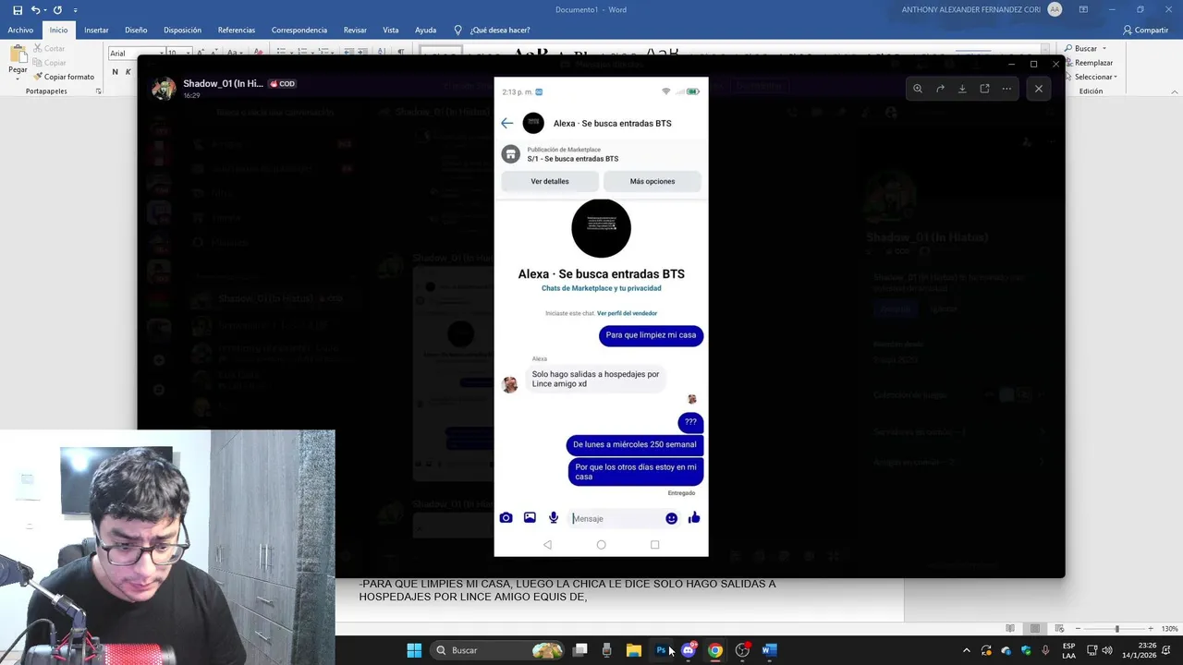Click Copiar in the clipboard group
The image size is (1183, 665).
pyautogui.click(x=49, y=62)
